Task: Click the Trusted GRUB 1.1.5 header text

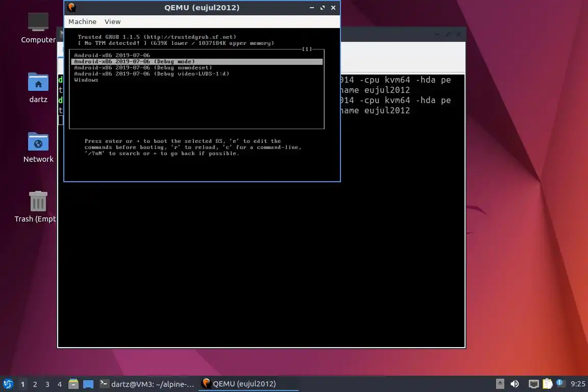Action: pos(157,37)
